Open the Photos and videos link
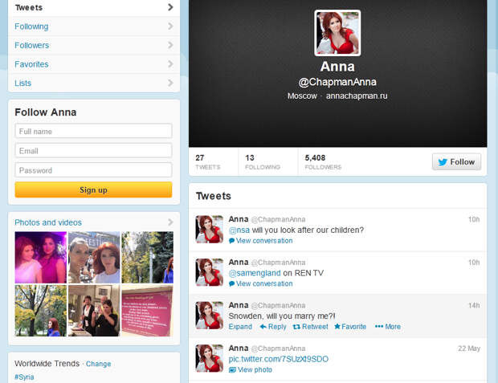498x383 pixels. coord(48,222)
